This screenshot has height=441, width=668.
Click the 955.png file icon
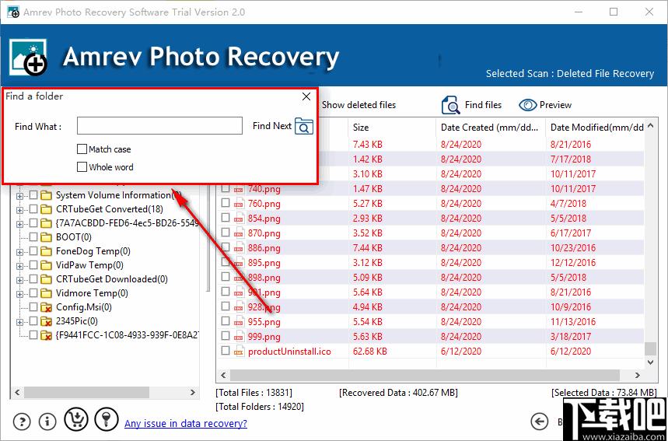pyautogui.click(x=239, y=322)
